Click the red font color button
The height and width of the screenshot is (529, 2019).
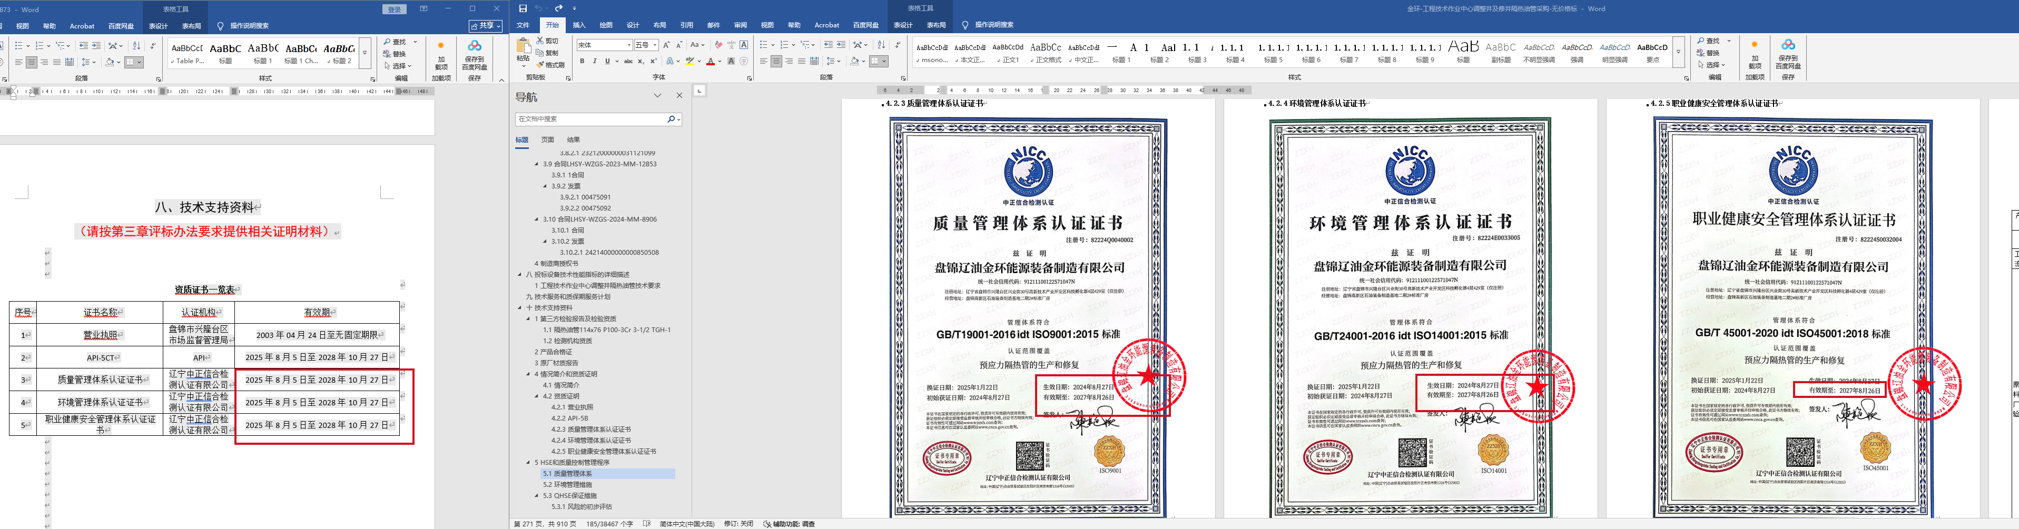[x=710, y=61]
